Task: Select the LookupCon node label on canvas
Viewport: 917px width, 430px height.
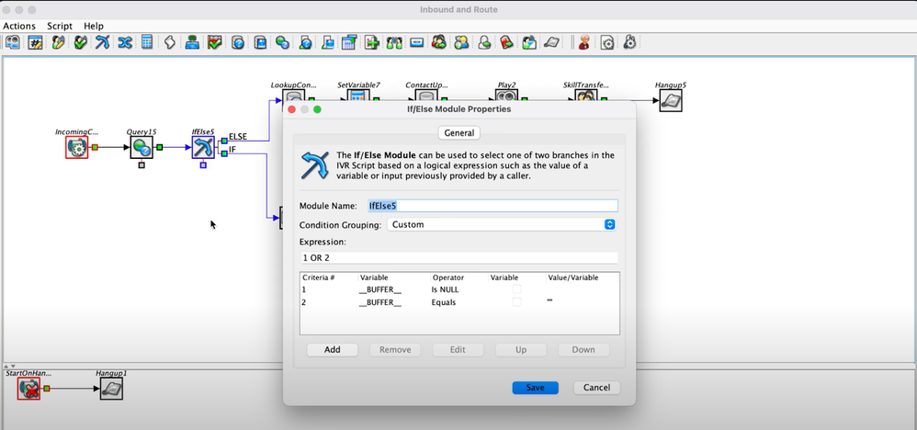Action: tap(294, 85)
